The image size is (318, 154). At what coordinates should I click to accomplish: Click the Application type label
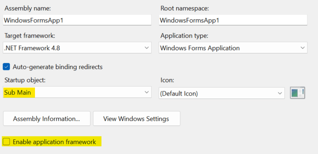[184, 36]
